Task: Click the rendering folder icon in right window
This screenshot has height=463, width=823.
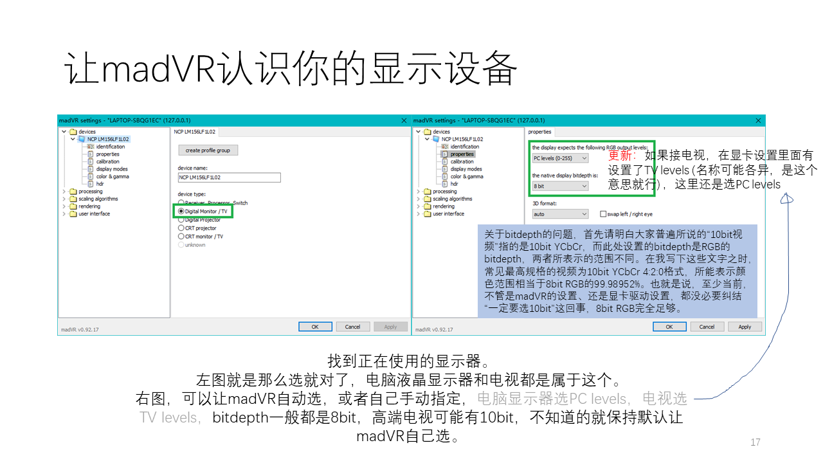Action: point(428,206)
